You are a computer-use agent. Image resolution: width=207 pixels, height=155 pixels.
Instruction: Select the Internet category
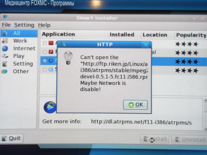tap(19, 48)
